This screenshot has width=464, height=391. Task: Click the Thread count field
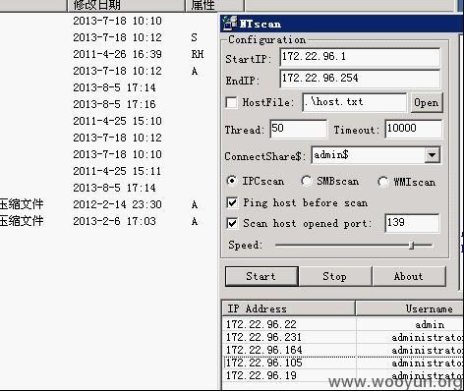click(298, 129)
